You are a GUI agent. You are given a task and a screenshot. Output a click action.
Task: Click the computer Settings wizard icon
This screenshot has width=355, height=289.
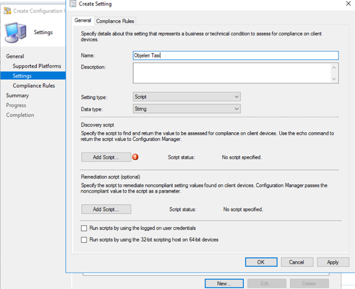15,32
